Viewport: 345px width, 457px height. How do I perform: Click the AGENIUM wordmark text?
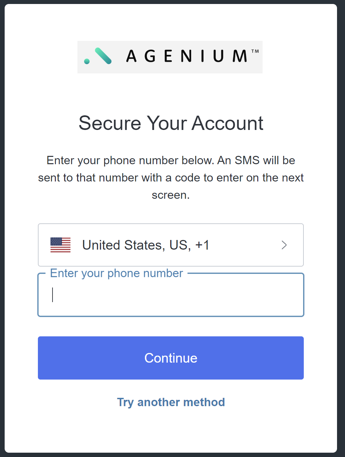coord(187,56)
